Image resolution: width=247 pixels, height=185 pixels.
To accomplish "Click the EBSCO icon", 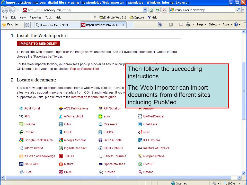I will tap(100, 133).
